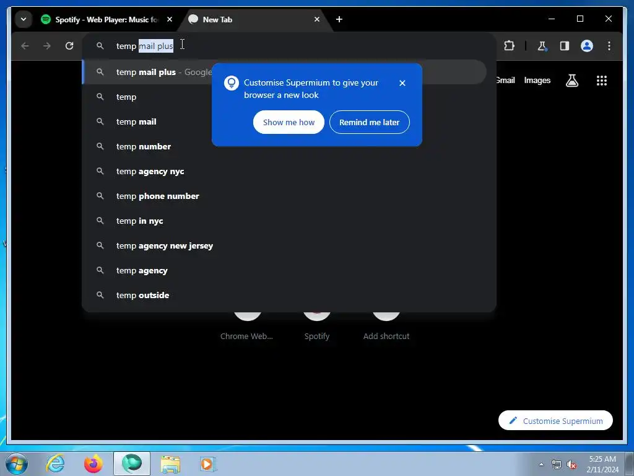Viewport: 634px width, 476px height.
Task: Close the Spotify Web Player tab
Action: coord(170,19)
